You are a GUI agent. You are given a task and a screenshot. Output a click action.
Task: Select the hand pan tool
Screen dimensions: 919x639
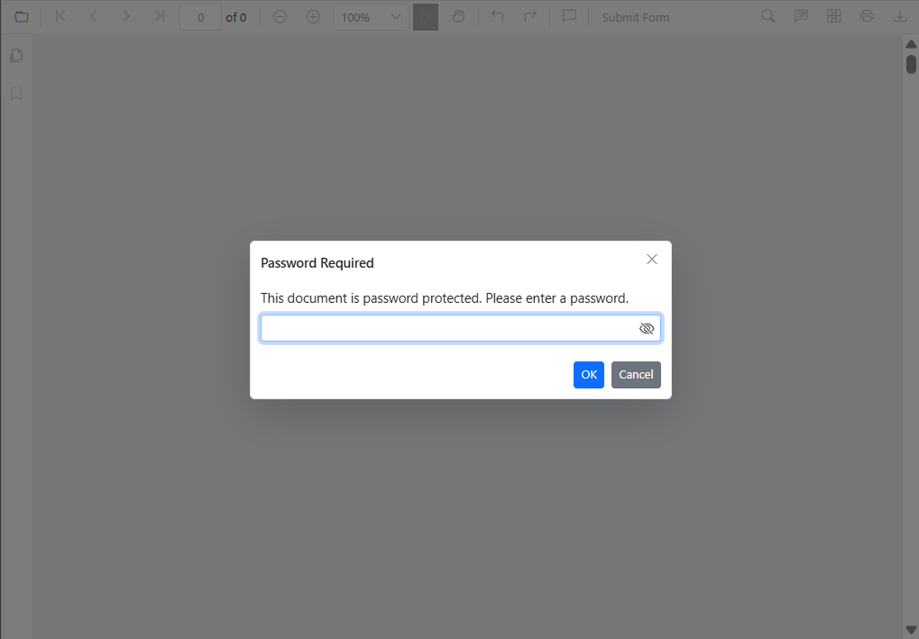(x=459, y=16)
